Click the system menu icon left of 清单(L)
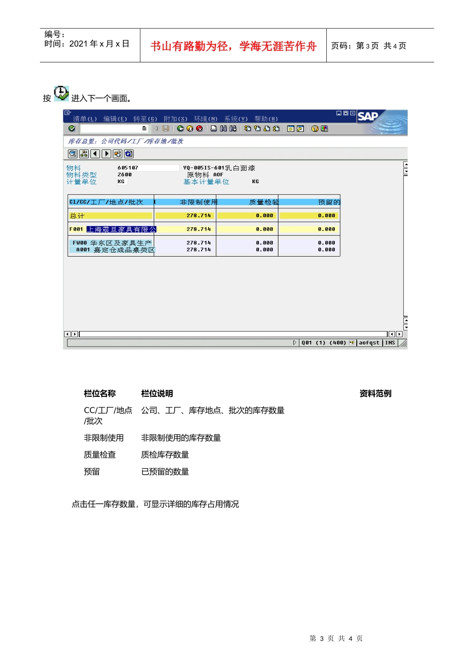The height and width of the screenshot is (671, 474). 67,113
